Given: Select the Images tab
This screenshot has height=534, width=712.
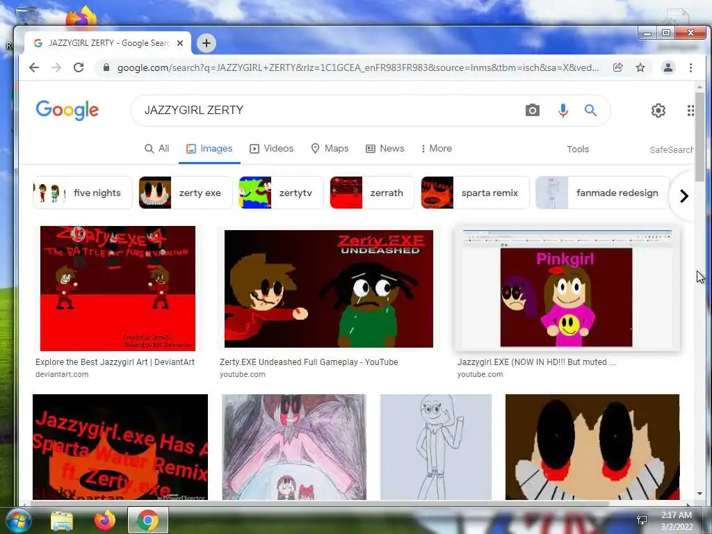Looking at the screenshot, I should (x=209, y=149).
